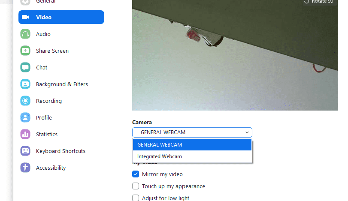Enable Touch up my appearance
The width and height of the screenshot is (348, 201).
tap(136, 186)
